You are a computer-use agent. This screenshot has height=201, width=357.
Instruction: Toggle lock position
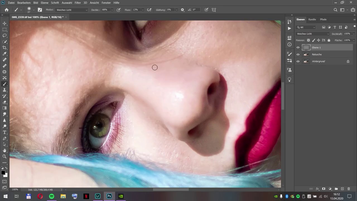point(319,40)
